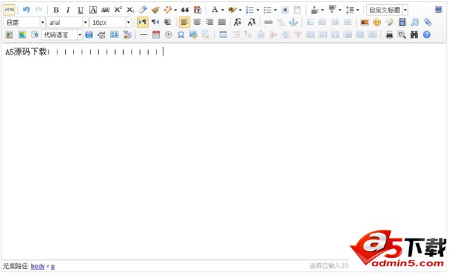Toggle align left
Image resolution: width=450 pixels, height=273 pixels.
184,22
